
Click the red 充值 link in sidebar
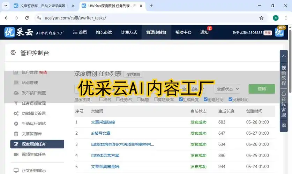[x=43, y=72]
